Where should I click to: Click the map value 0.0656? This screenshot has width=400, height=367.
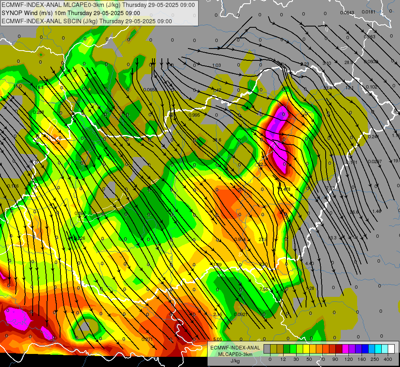coord(150,90)
